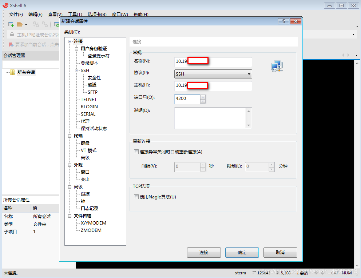Collapse the 连接 tree node
Image resolution: width=361 pixels, height=278 pixels.
tap(70, 42)
